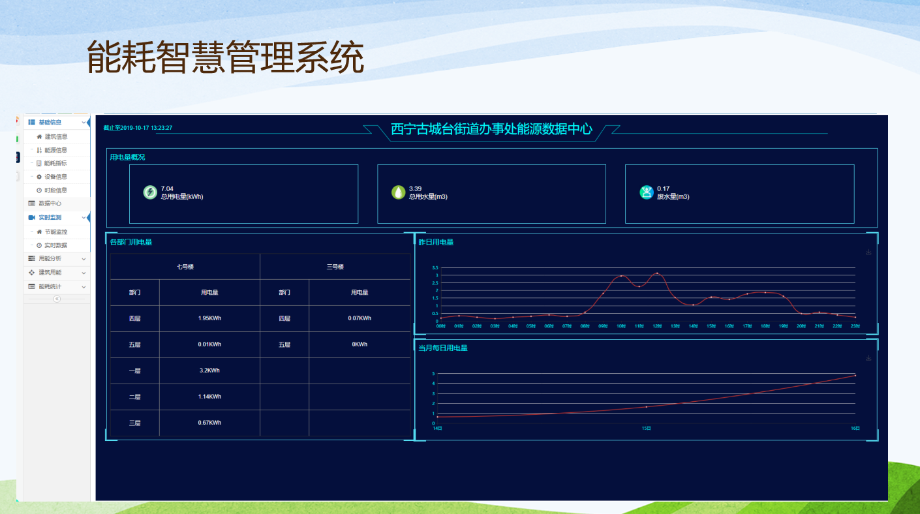This screenshot has height=514, width=920.
Task: Click the gear icon beside 设备信息
Action: click(x=39, y=177)
